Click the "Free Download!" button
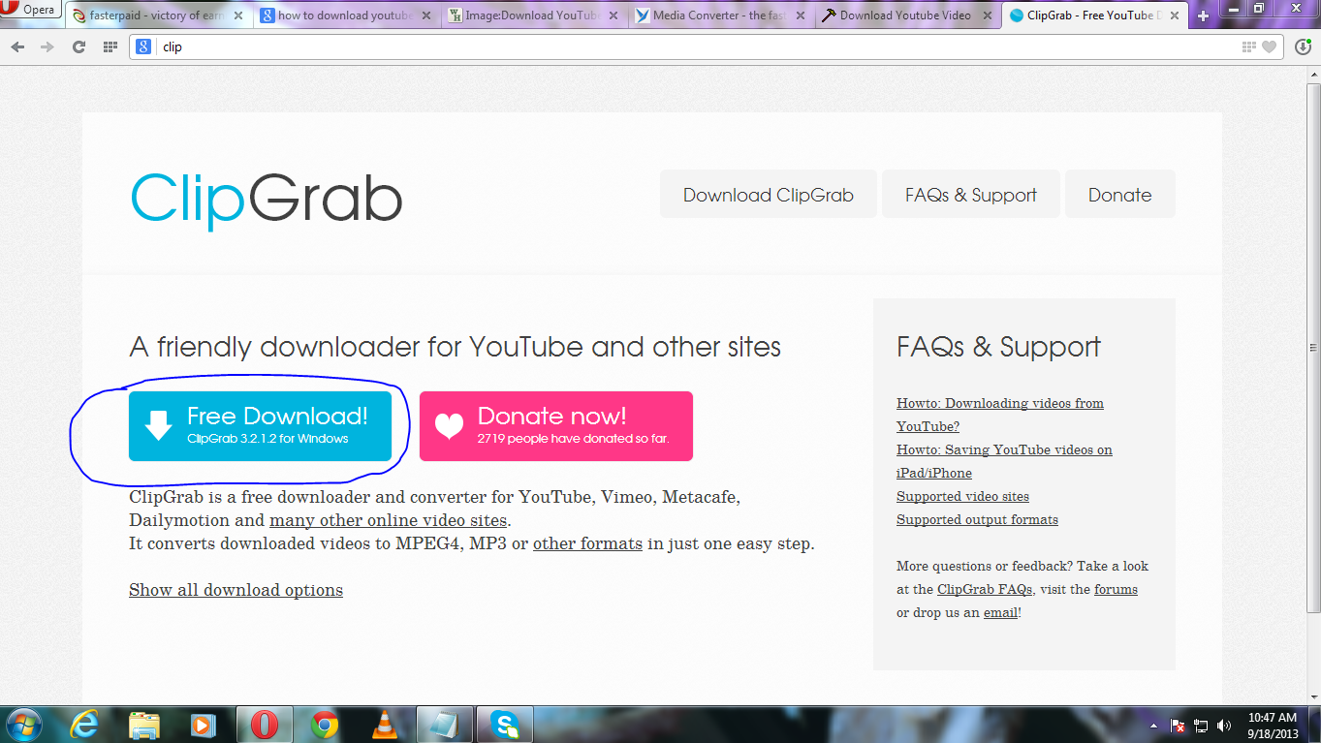The width and height of the screenshot is (1321, 743). 260,426
